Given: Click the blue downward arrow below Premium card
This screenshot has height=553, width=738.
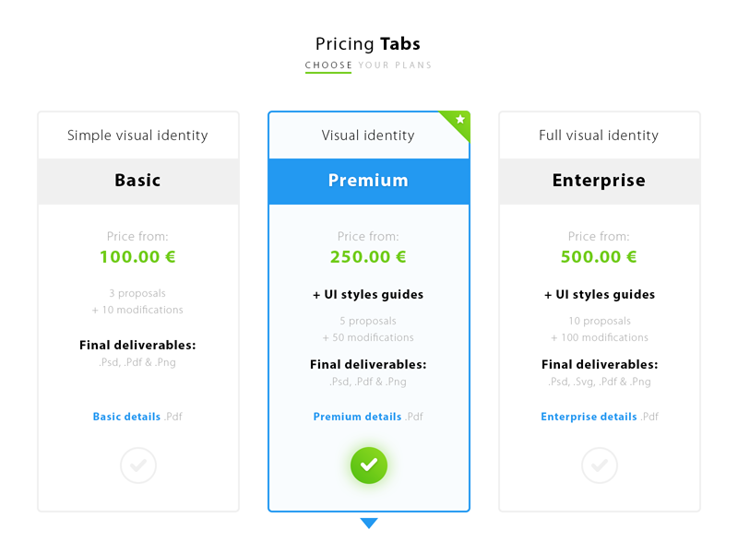Looking at the screenshot, I should (x=369, y=523).
